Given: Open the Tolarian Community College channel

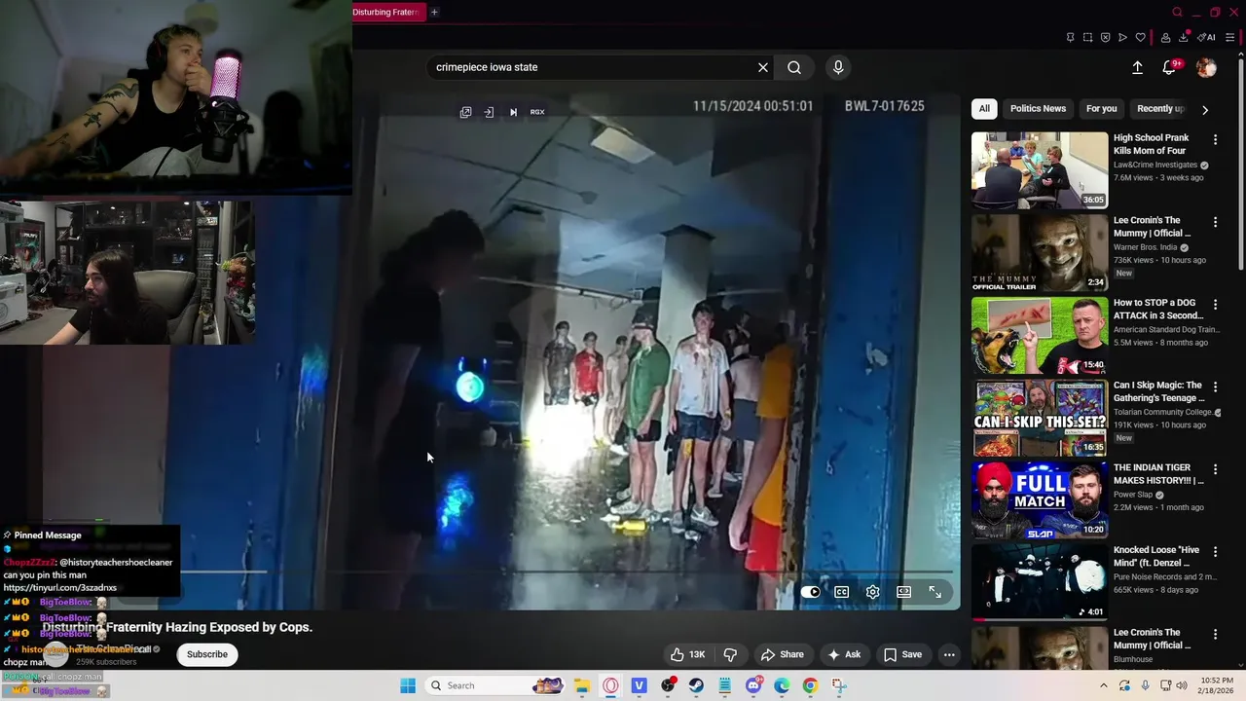Looking at the screenshot, I should coord(1162,412).
